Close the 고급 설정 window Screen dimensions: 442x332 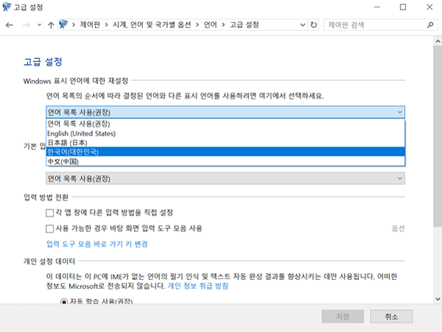pyautogui.click(x=429, y=7)
